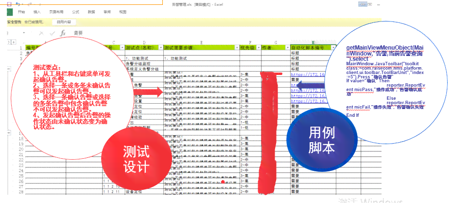The height and width of the screenshot is (203, 452).
Task: Click the Save icon in quick access toolbar
Action: click(9, 4)
